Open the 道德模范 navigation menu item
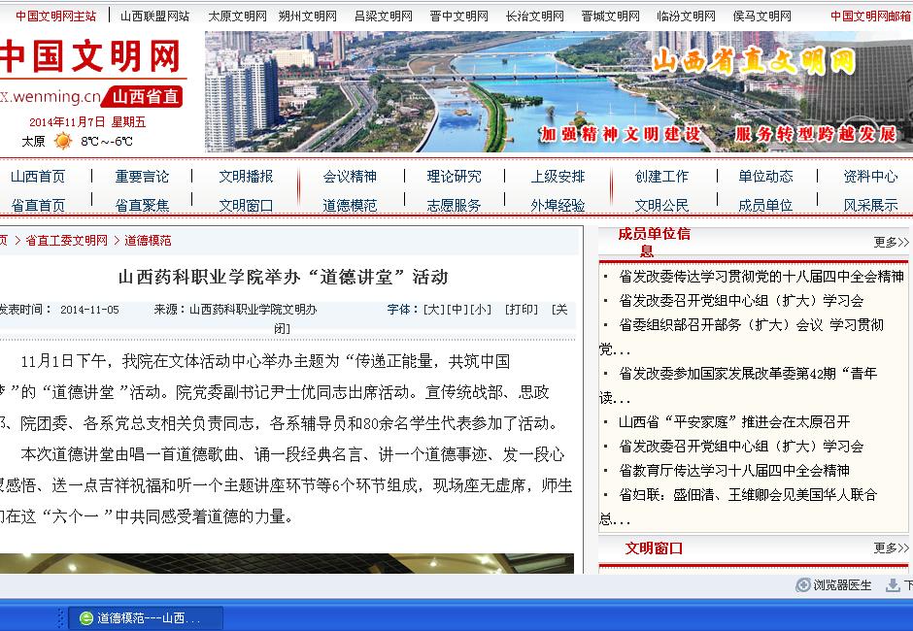Screen dimensions: 913x631 [x=350, y=205]
